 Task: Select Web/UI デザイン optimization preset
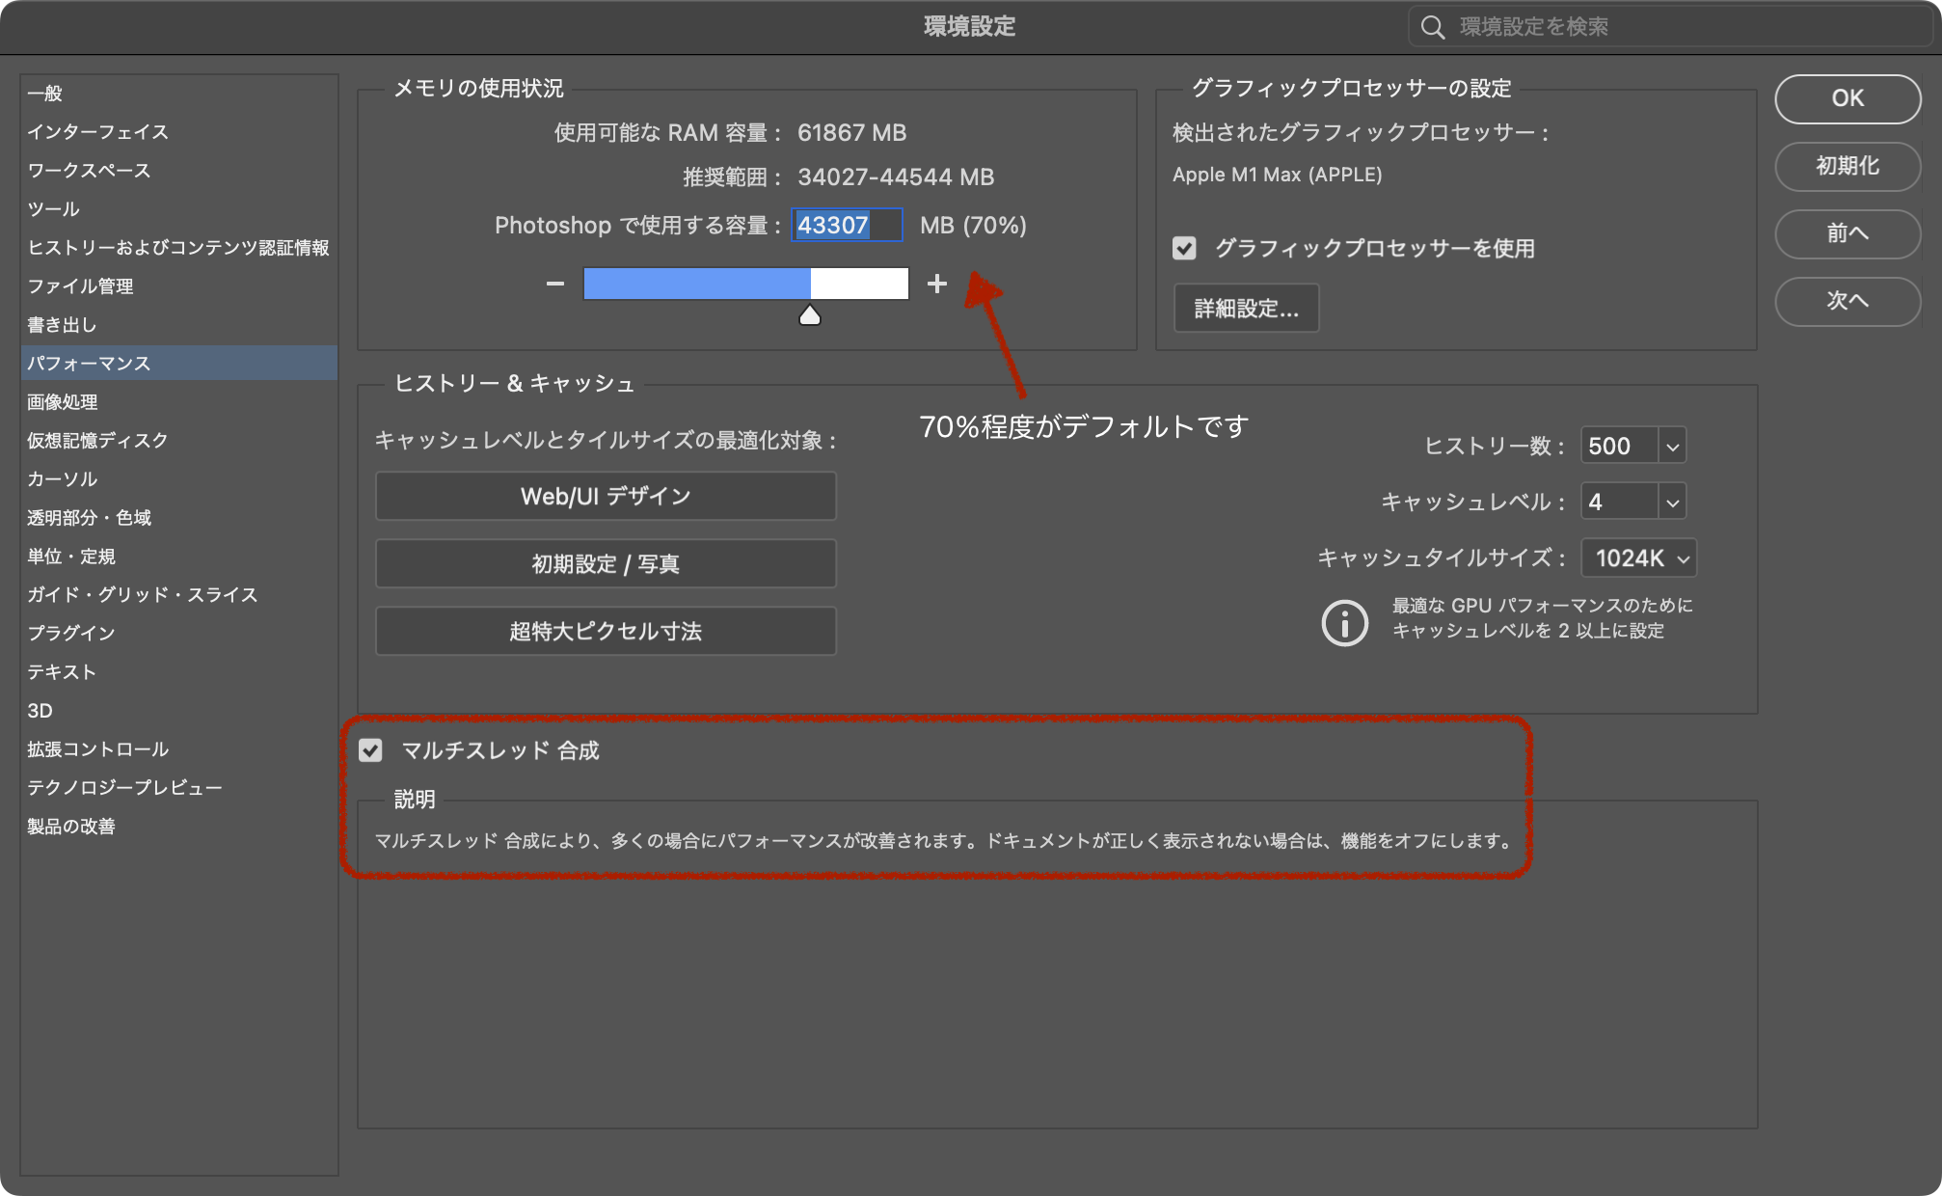click(x=606, y=496)
